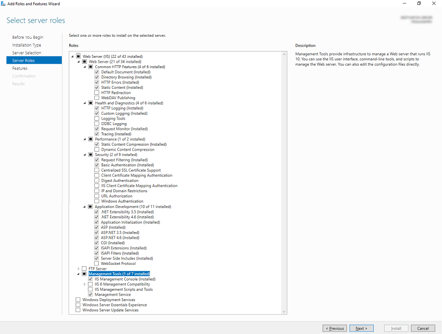Check Windows Server Update Services checkbox
Viewport: 442px width, 334px height.
click(x=78, y=310)
